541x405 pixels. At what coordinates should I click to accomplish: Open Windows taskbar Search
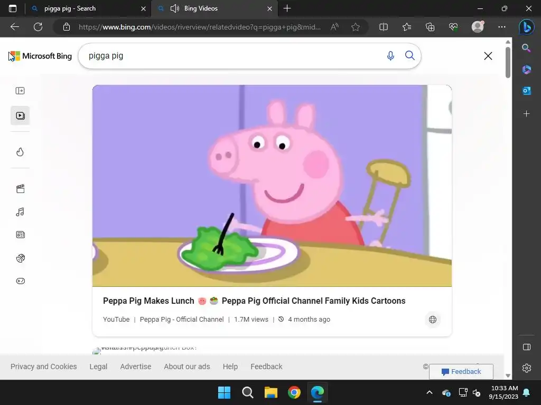[x=248, y=392]
